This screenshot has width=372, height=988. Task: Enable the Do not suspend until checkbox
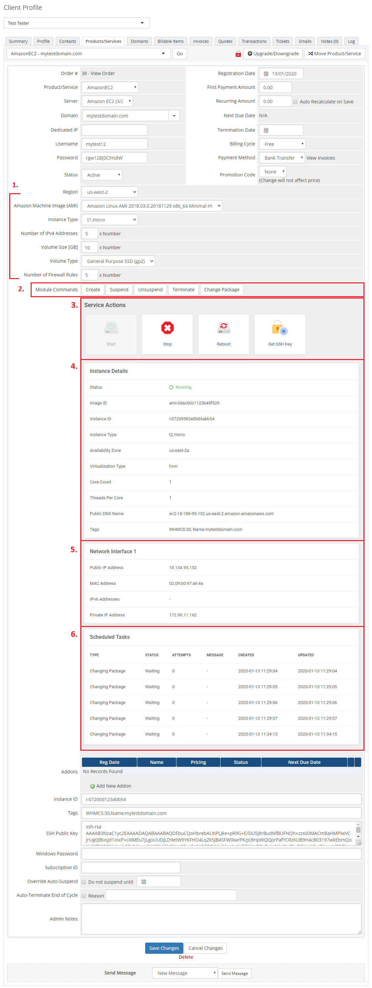tap(84, 882)
